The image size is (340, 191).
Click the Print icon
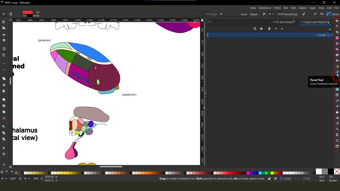coord(4,40)
